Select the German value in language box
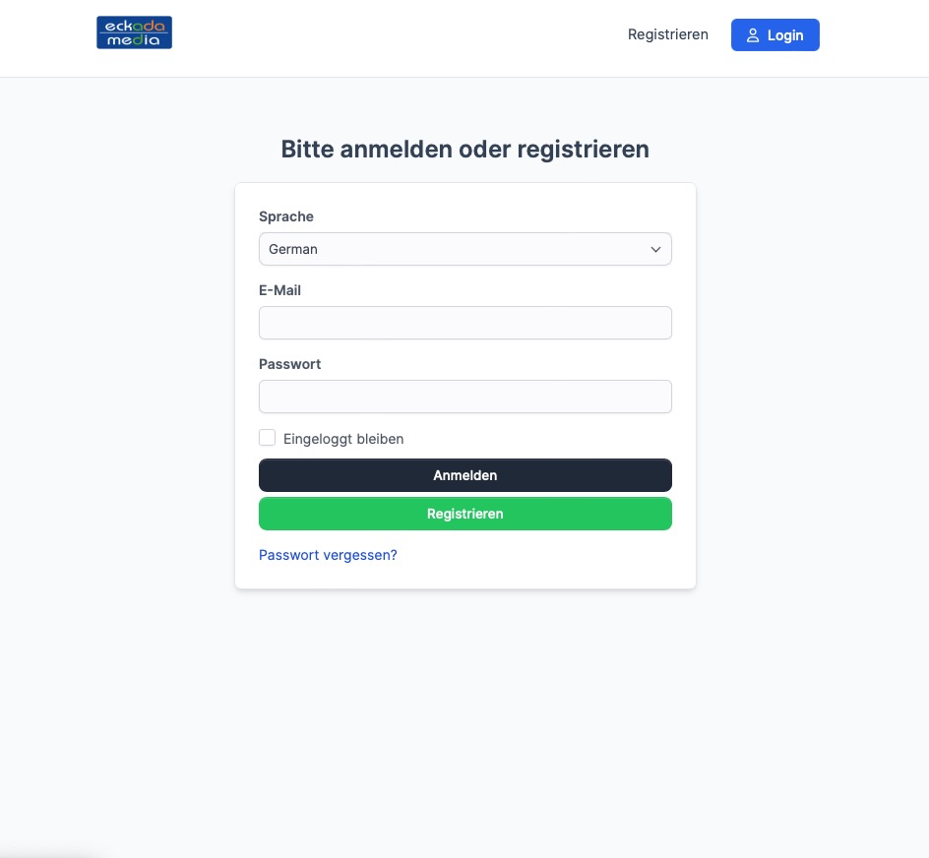 pos(293,250)
